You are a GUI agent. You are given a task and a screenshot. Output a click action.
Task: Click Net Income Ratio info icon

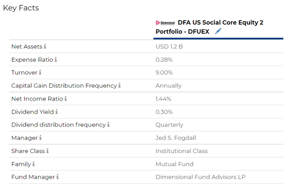(66, 99)
